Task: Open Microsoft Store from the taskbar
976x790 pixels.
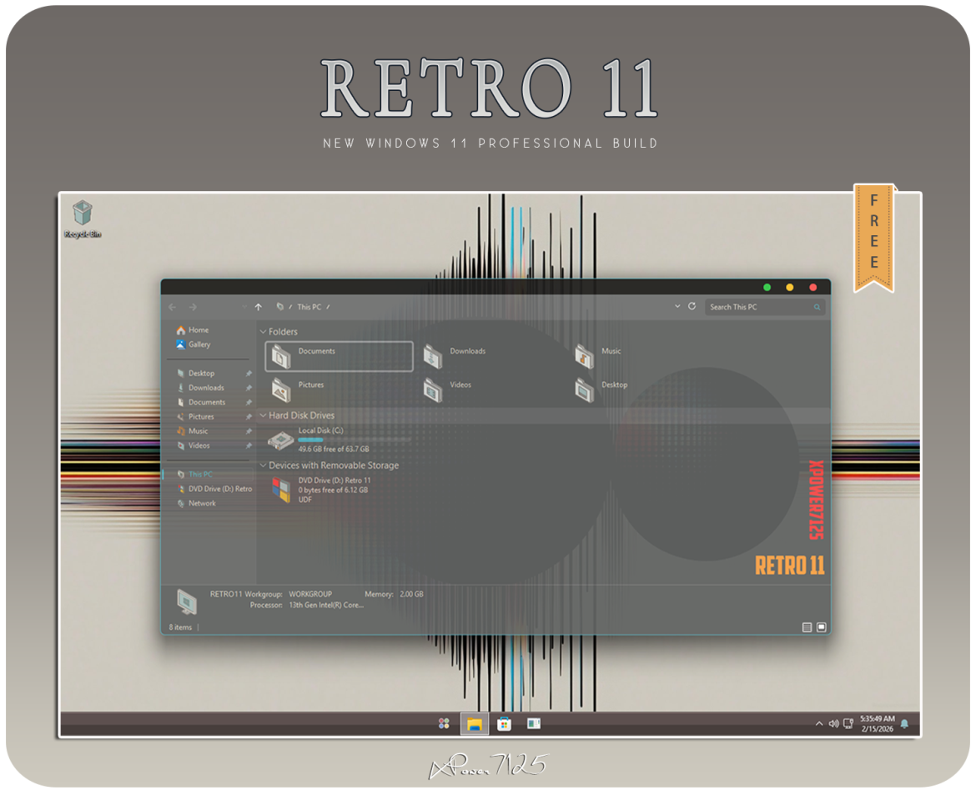Action: (504, 723)
